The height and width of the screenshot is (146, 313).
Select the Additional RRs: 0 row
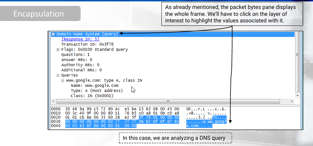pos(82,70)
